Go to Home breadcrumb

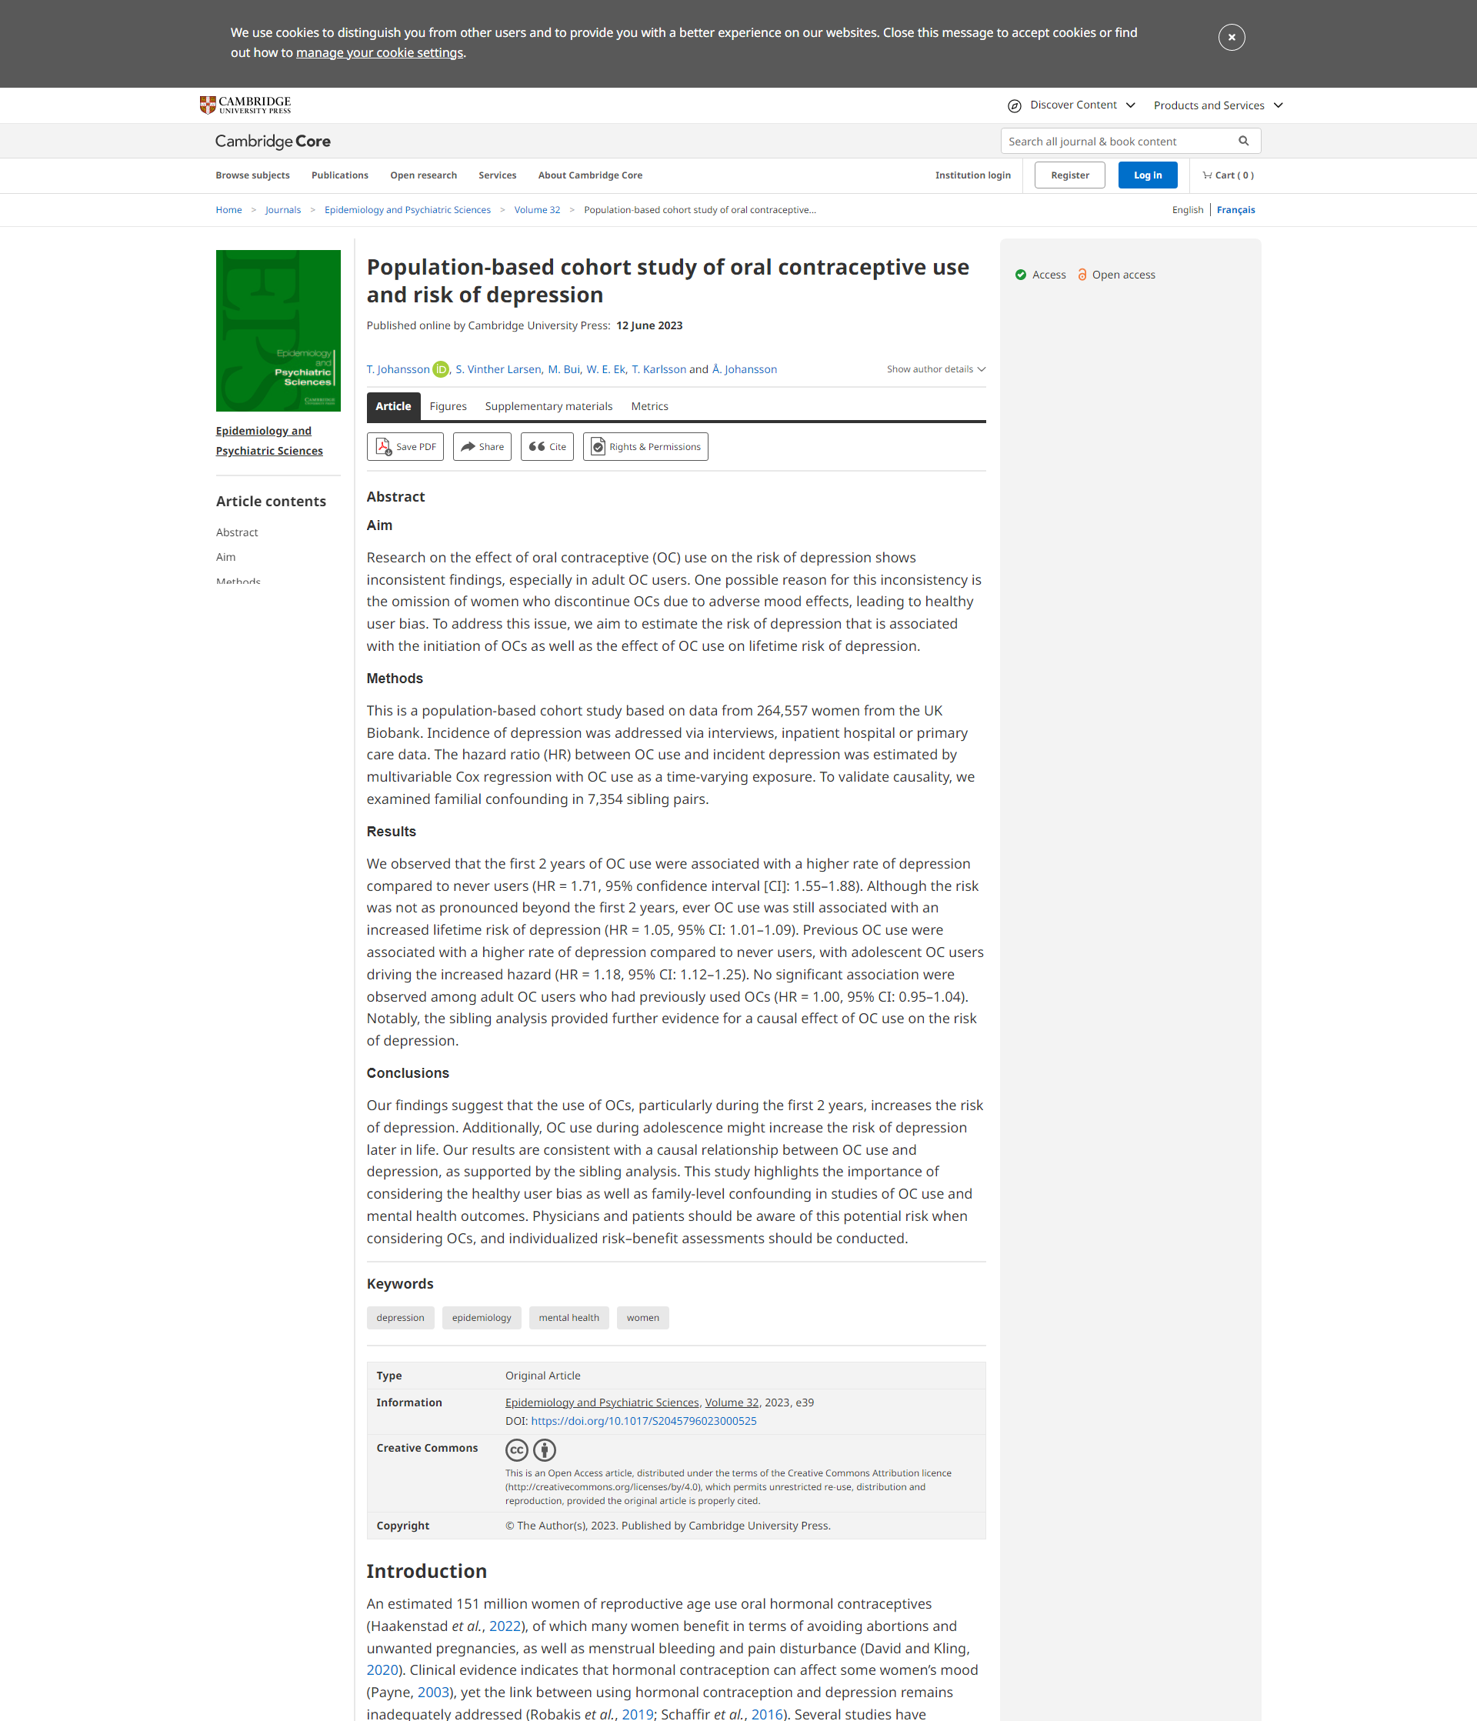[228, 210]
